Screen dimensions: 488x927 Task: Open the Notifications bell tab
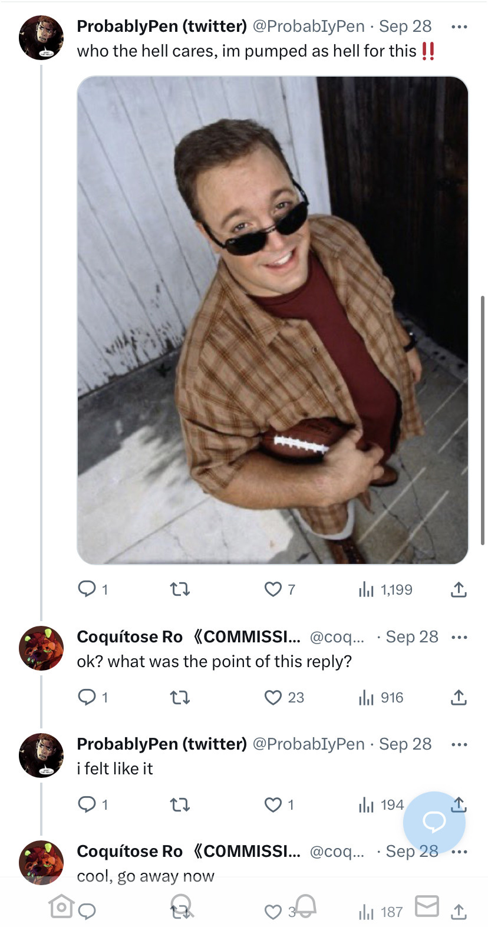[x=305, y=905]
